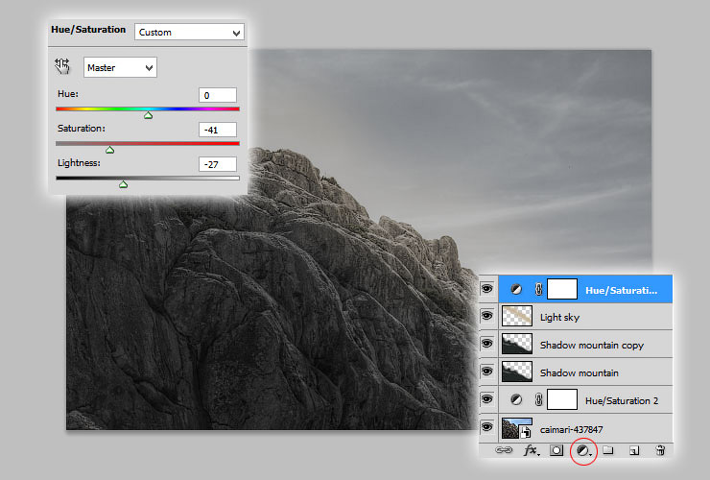Select the Light sky layer name
Image resolution: width=710 pixels, height=480 pixels.
point(559,318)
